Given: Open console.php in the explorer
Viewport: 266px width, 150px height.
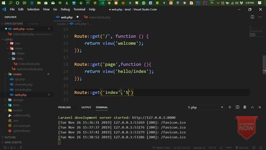Looking at the screenshot, I should (x=23, y=90).
